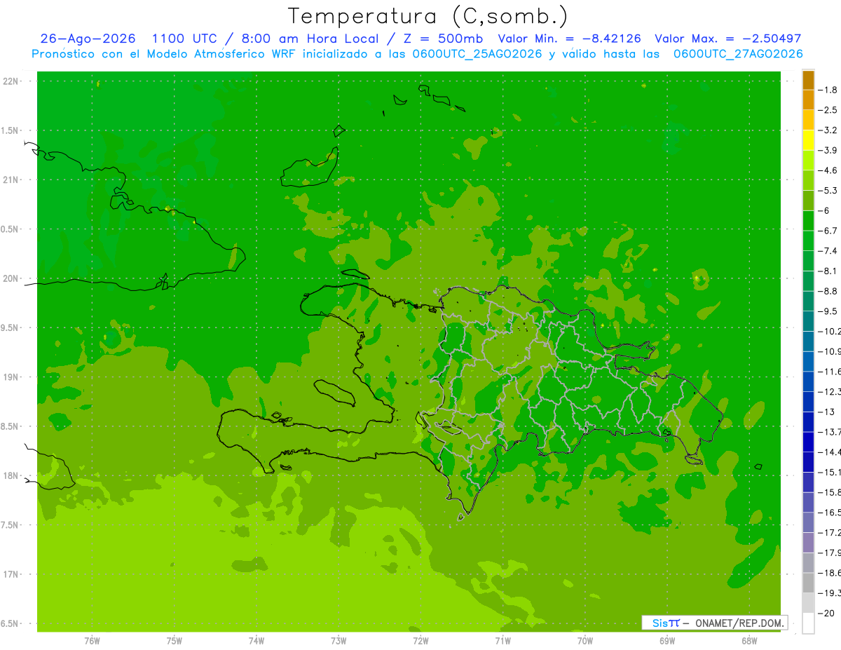
Task: Click the '71W' longitude axis label
Action: (502, 641)
